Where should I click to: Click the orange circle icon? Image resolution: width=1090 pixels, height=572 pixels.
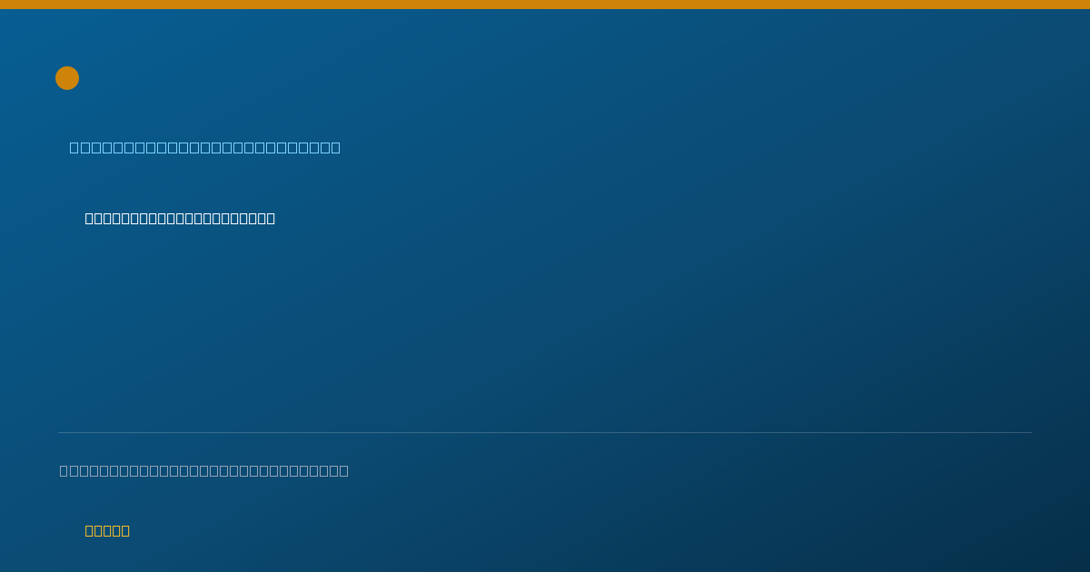pos(67,78)
